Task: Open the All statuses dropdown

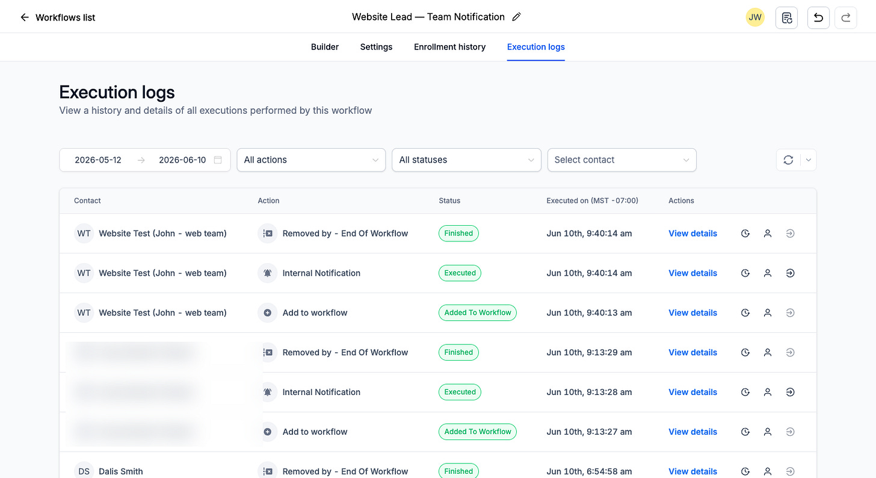Action: tap(466, 160)
